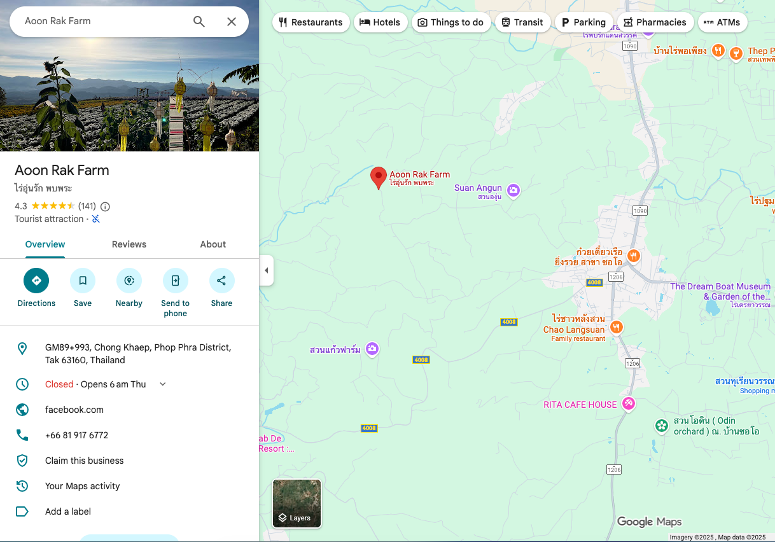Filter map by Transit
The height and width of the screenshot is (542, 775).
[522, 22]
